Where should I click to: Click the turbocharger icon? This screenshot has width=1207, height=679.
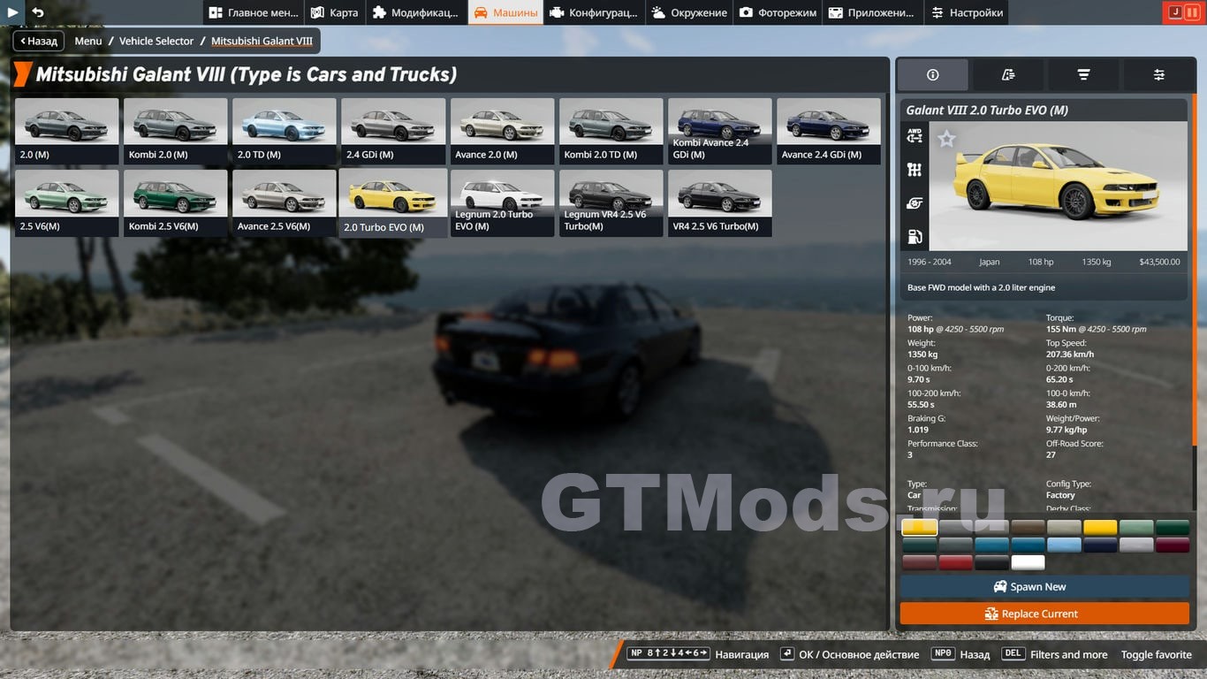(x=915, y=203)
